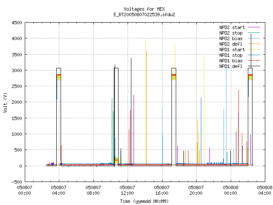Viewport: 273px width, 205px height.
Task: Click the red spike near 2400 V after midnight
Action: click(239, 126)
